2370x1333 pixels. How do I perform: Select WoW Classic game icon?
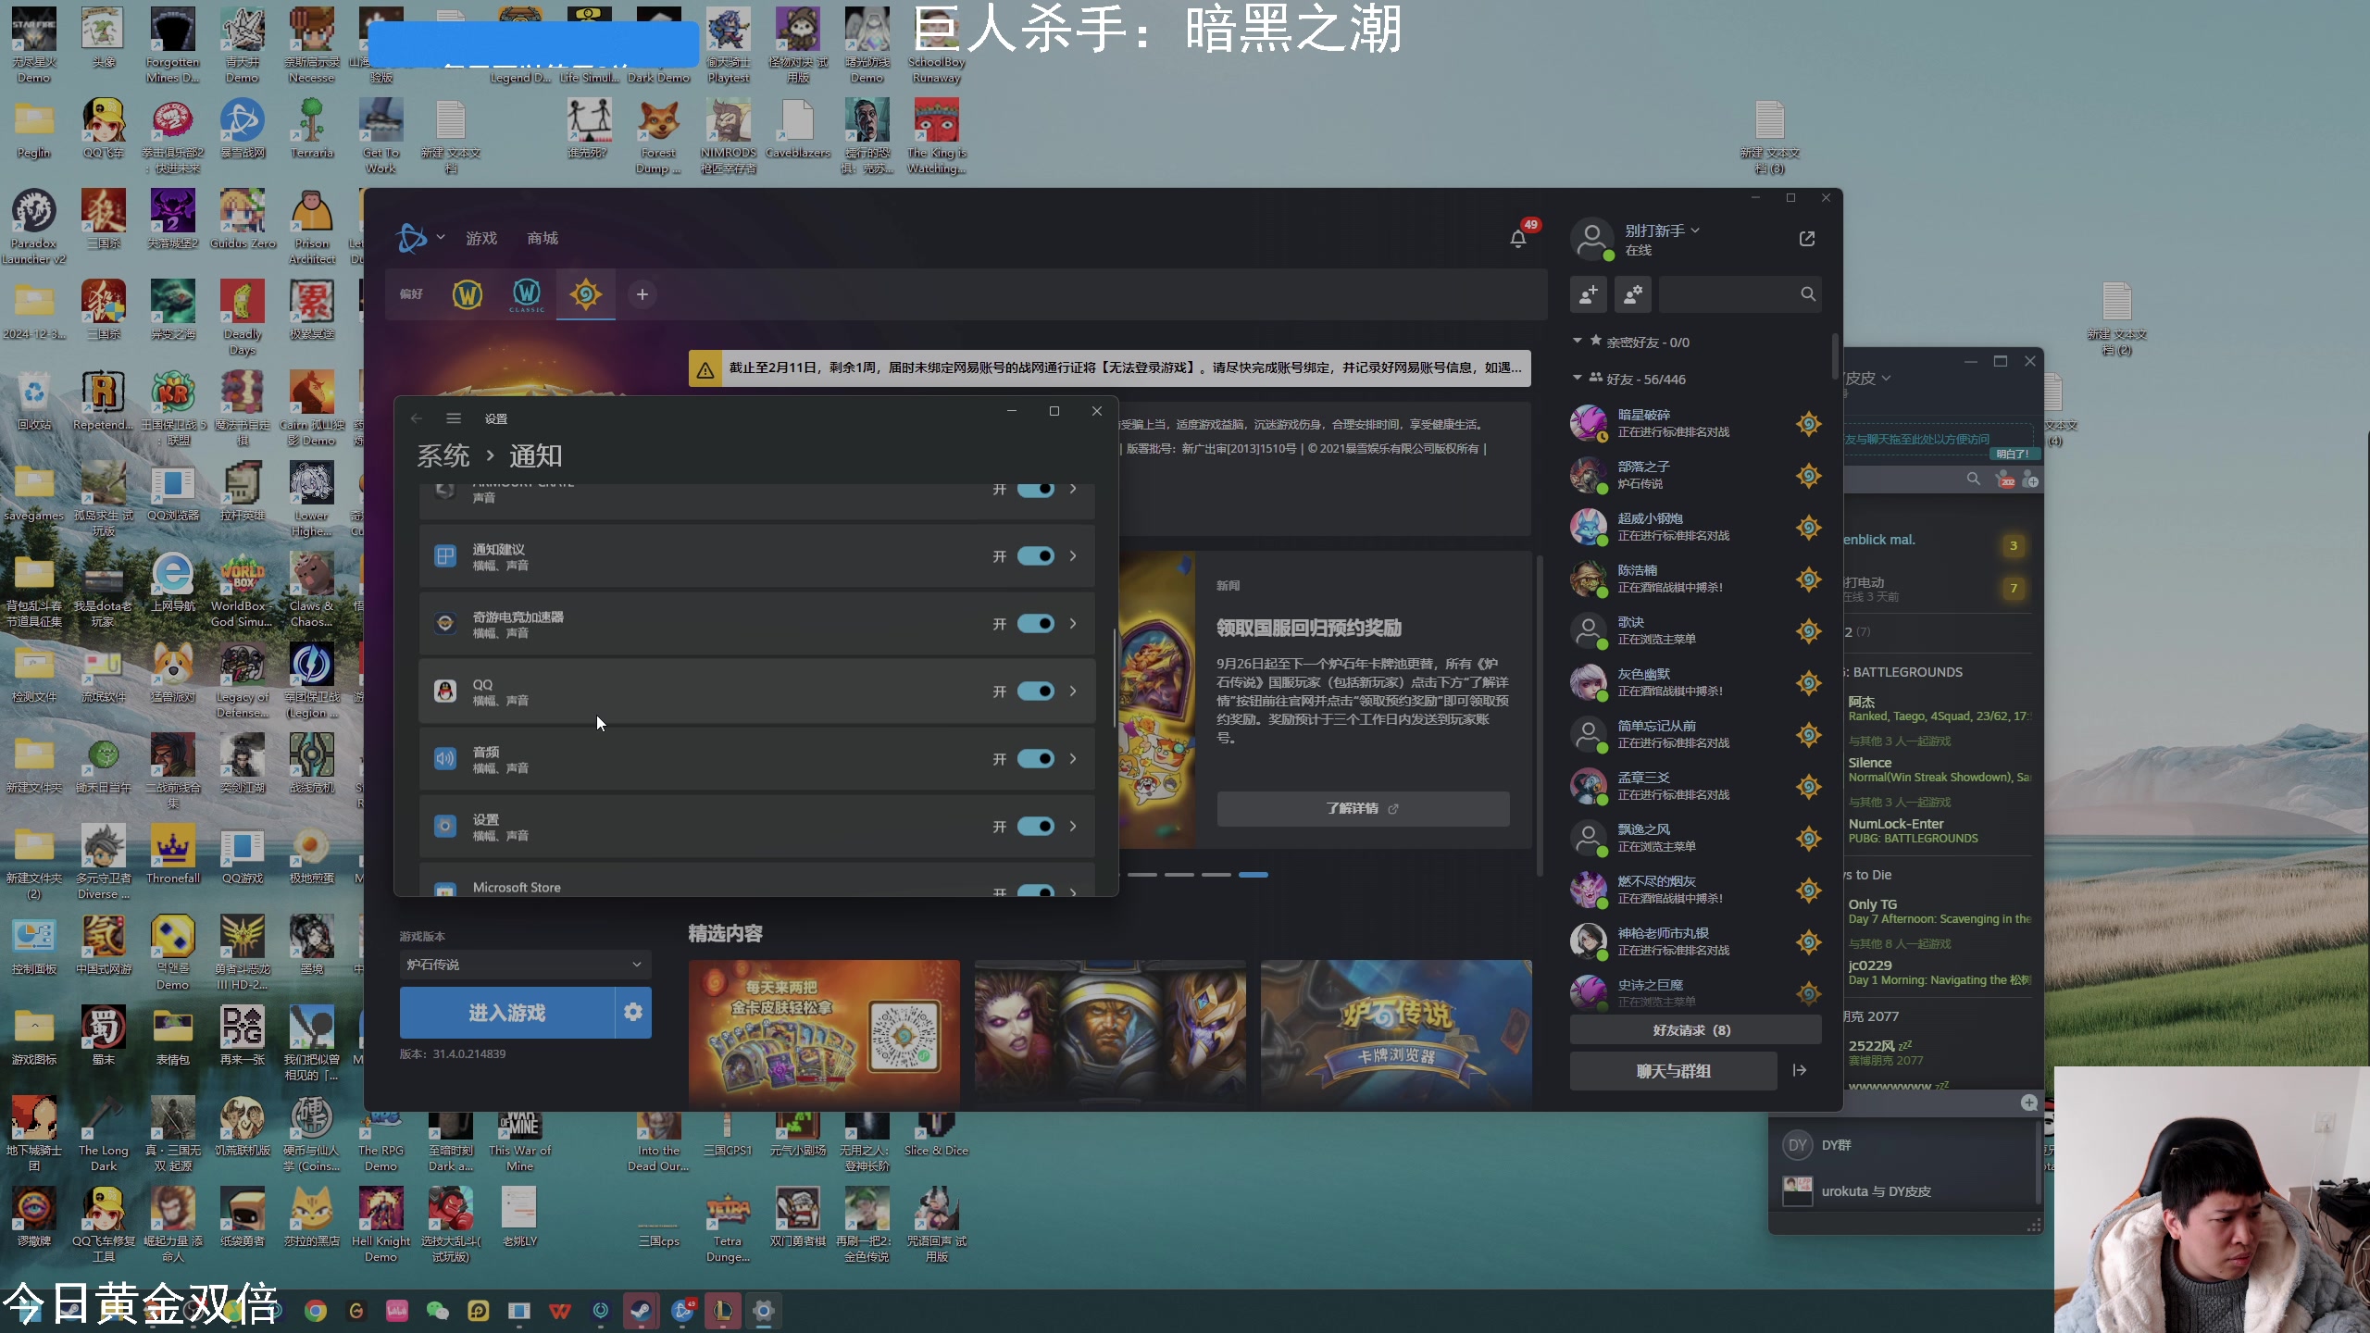527,294
